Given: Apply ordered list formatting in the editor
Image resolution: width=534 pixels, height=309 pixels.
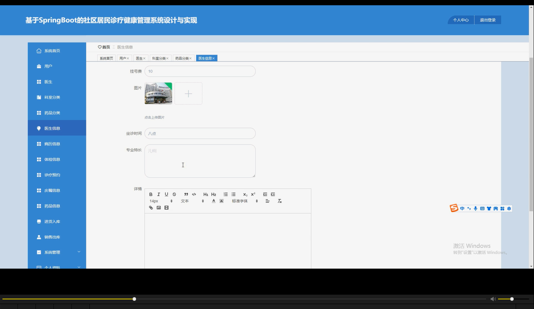Looking at the screenshot, I should pyautogui.click(x=225, y=194).
